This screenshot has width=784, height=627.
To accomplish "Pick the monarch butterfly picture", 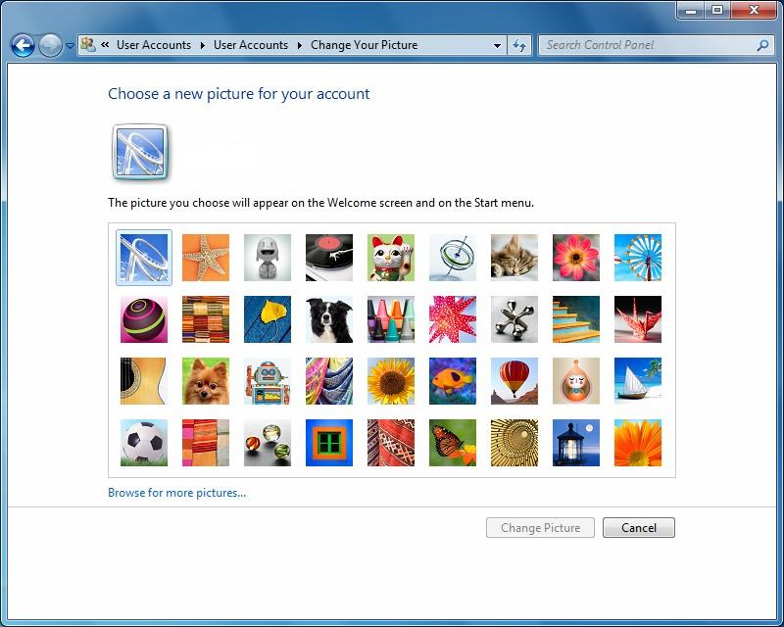I will [453, 443].
